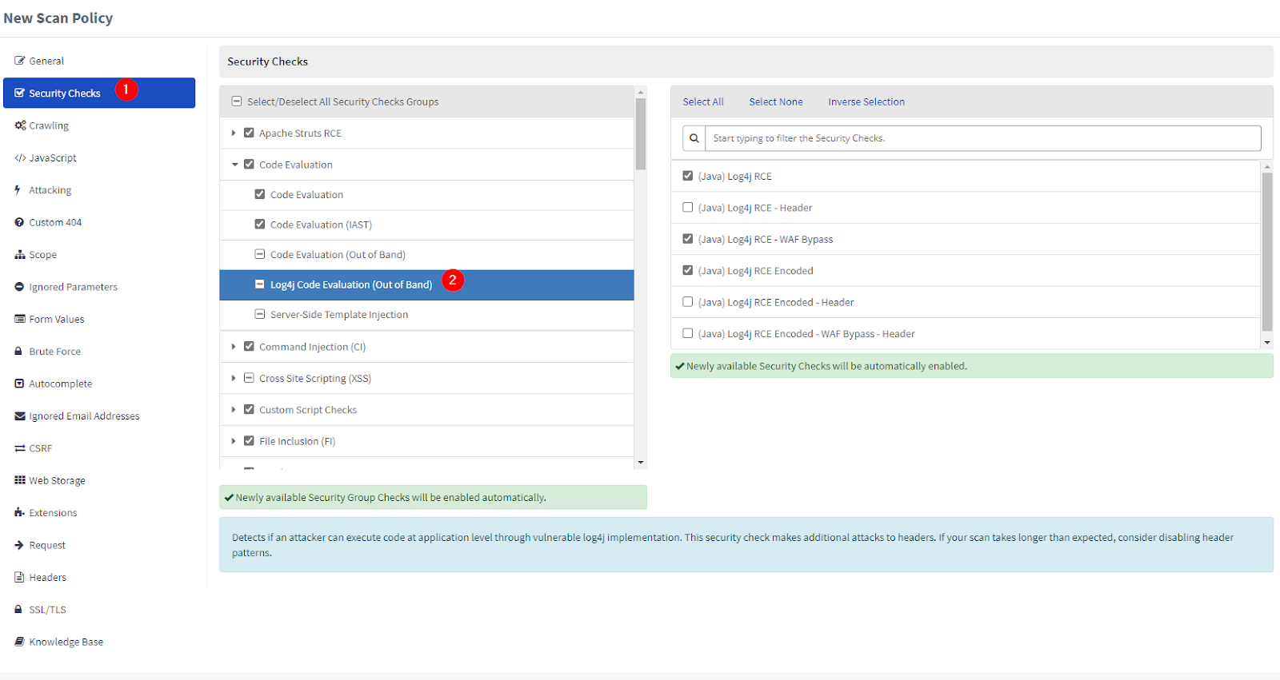Click the Ignored Email Addresses envelope icon
1280x680 pixels.
20,416
